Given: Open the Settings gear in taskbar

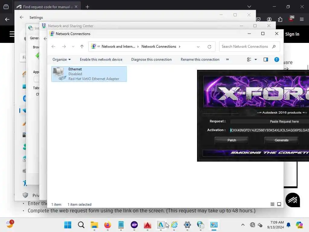Looking at the screenshot, I should pyautogui.click(x=187, y=225).
